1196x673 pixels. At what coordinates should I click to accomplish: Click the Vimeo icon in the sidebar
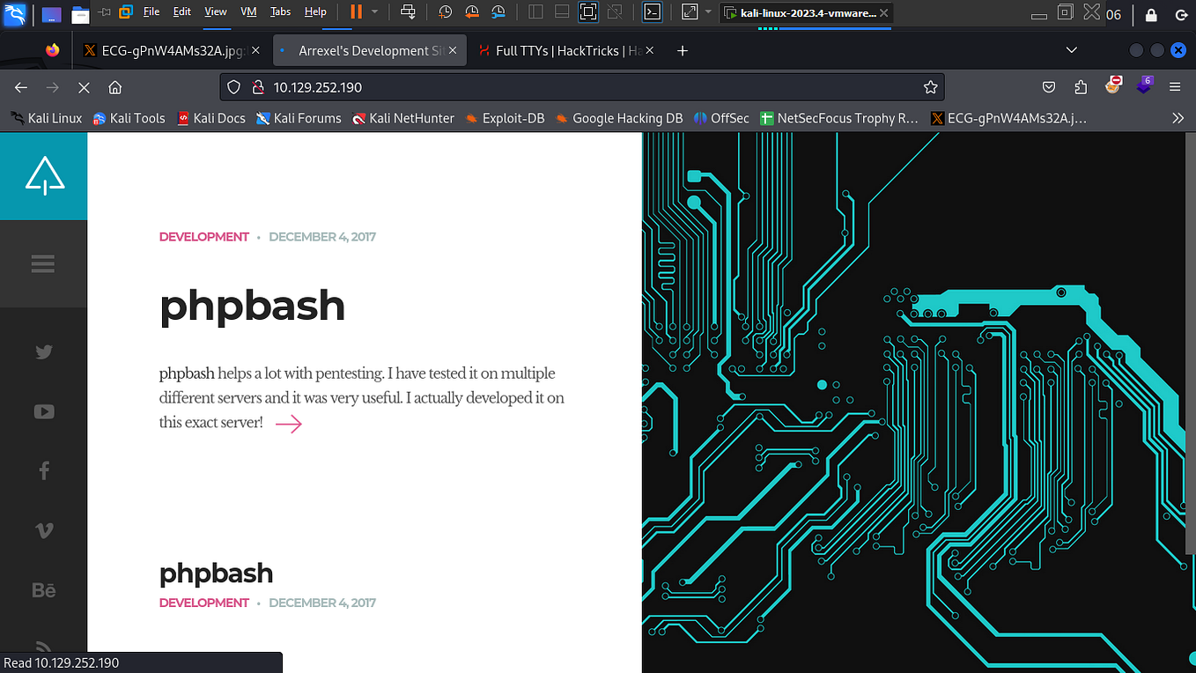(43, 529)
